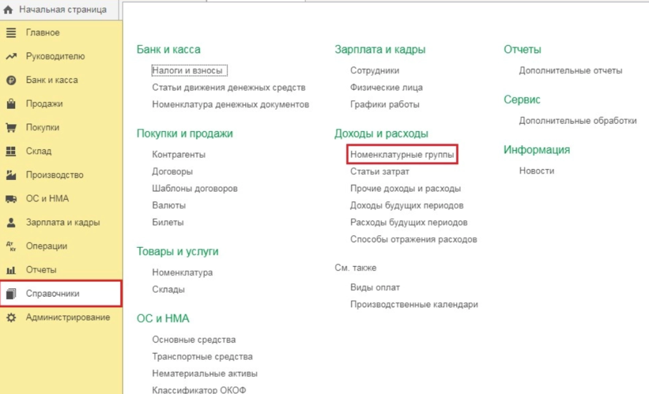Open Основные средства link
649x394 pixels.
pos(194,340)
